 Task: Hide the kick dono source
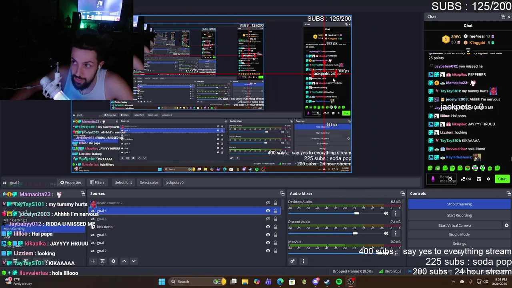[268, 227]
